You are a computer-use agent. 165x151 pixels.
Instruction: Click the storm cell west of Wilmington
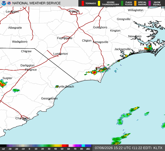click(94, 72)
